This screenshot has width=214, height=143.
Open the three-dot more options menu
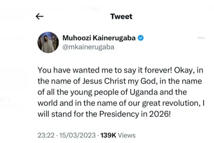pos(201,38)
